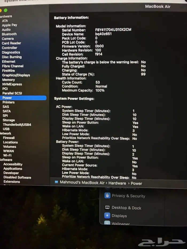Click the Maximum Capacity value 100%

(x=100, y=90)
